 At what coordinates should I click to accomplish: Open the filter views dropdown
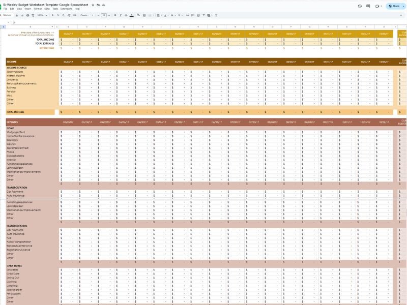click(x=210, y=15)
